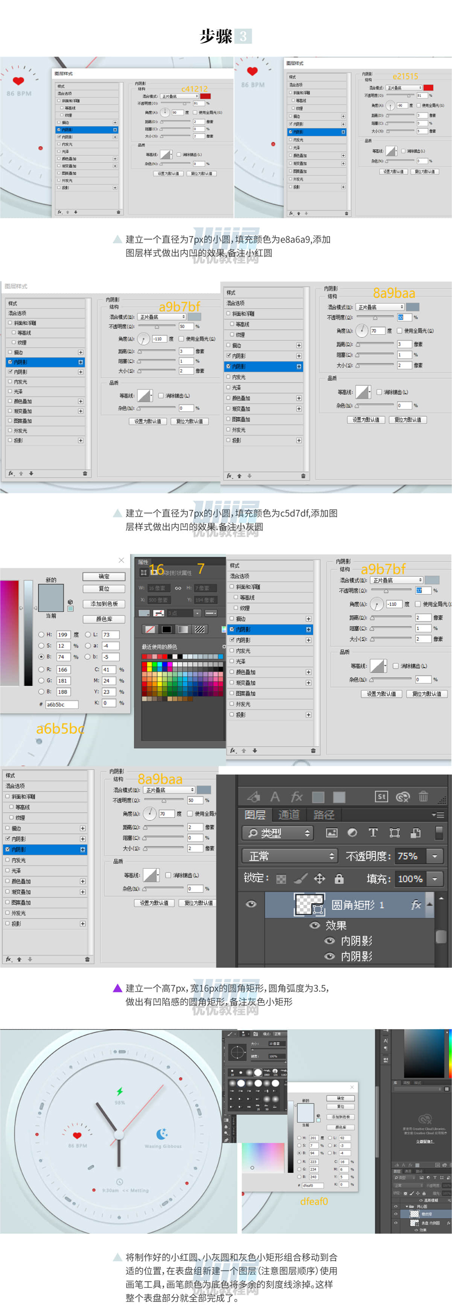Click the text layer filter T icon
This screenshot has height=1315, width=452.
[373, 833]
